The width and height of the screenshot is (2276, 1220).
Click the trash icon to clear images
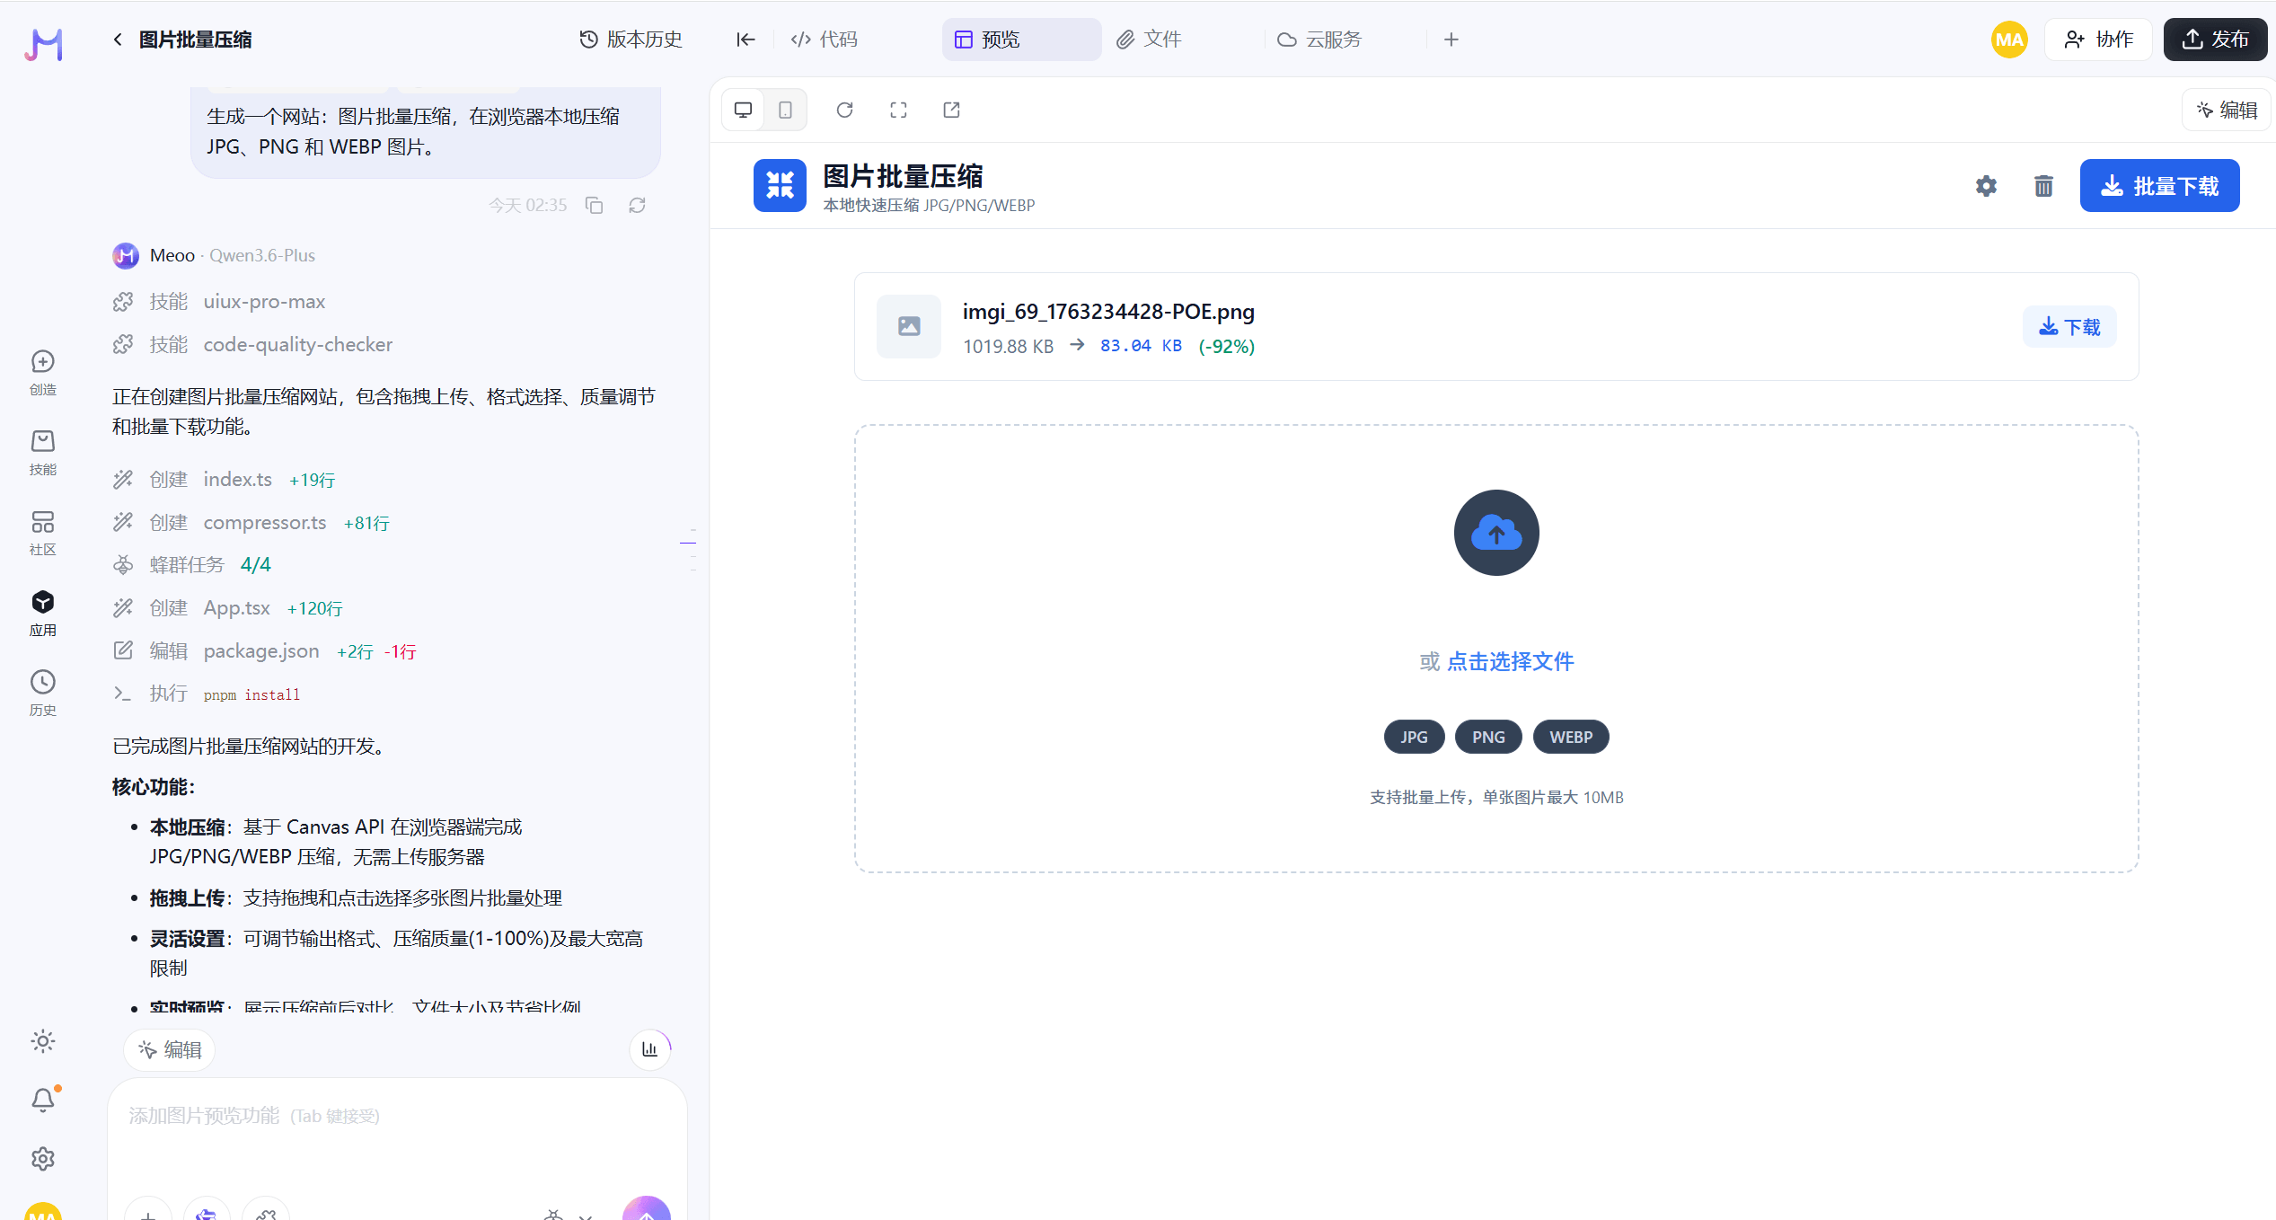coord(2043,186)
